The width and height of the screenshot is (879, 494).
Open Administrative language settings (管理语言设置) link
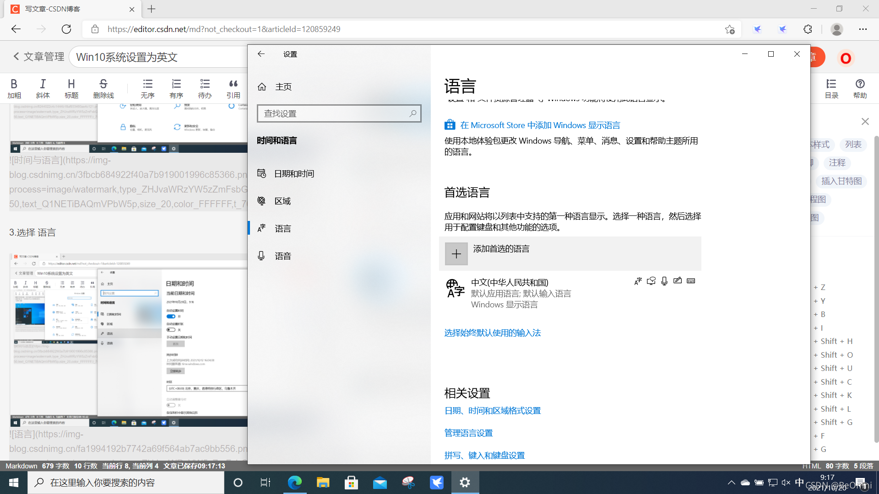tap(468, 433)
